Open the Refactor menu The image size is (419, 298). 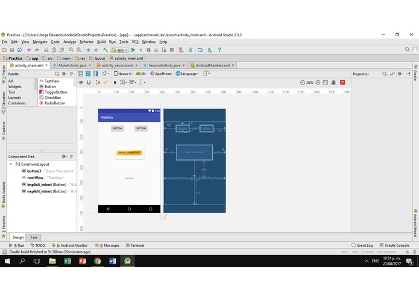click(x=86, y=42)
